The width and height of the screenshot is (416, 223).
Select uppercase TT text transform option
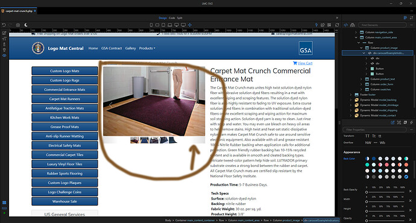(x=367, y=136)
